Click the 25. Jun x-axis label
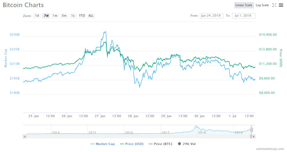287x152 pixels. [34, 116]
